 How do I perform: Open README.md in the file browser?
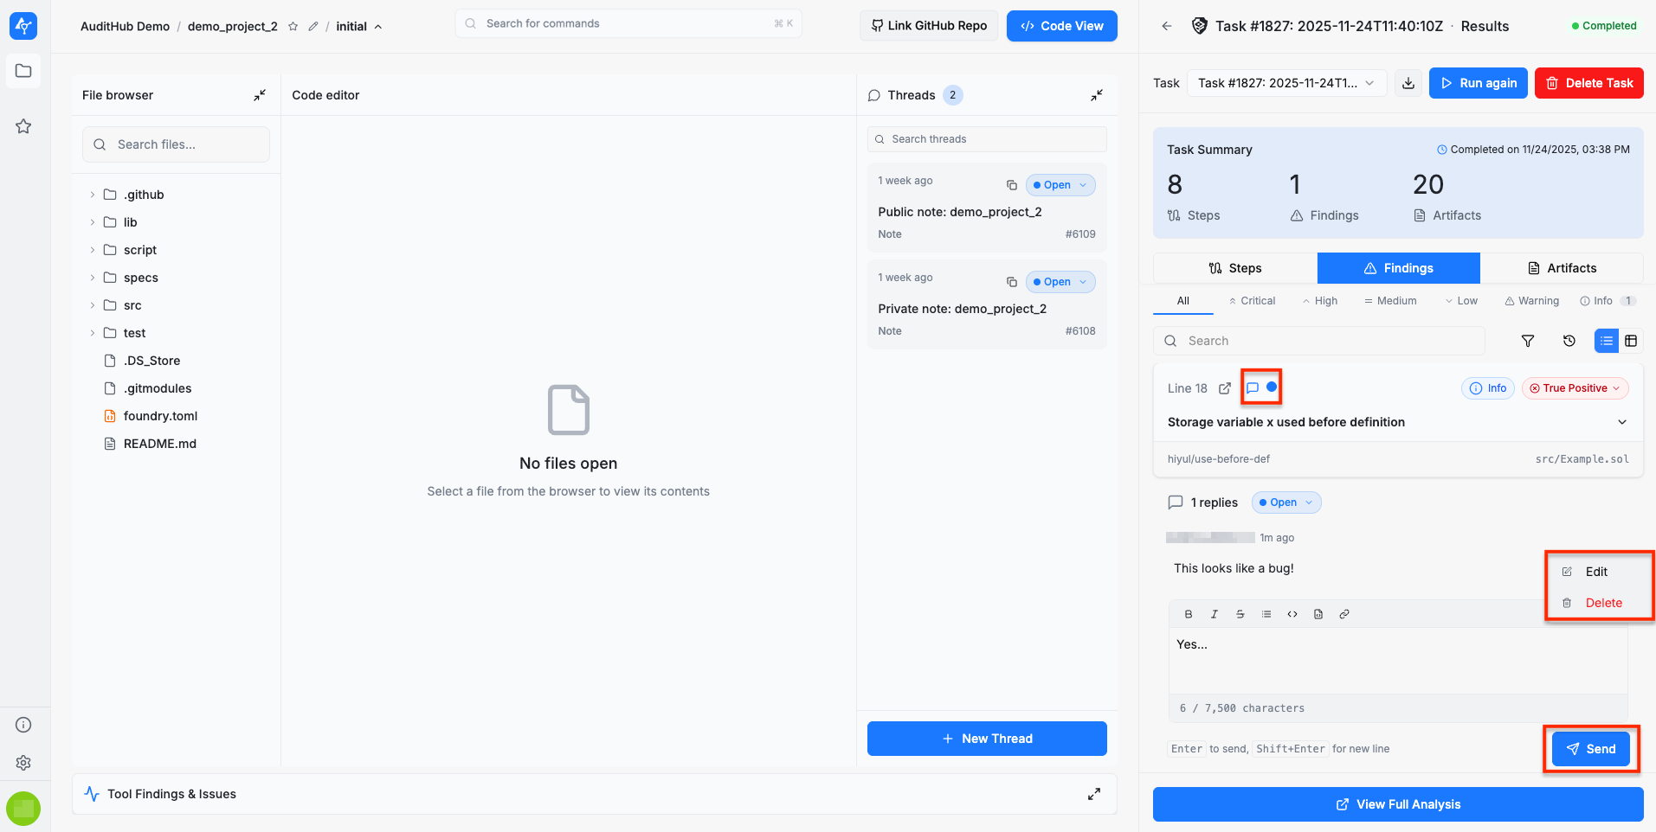159,444
